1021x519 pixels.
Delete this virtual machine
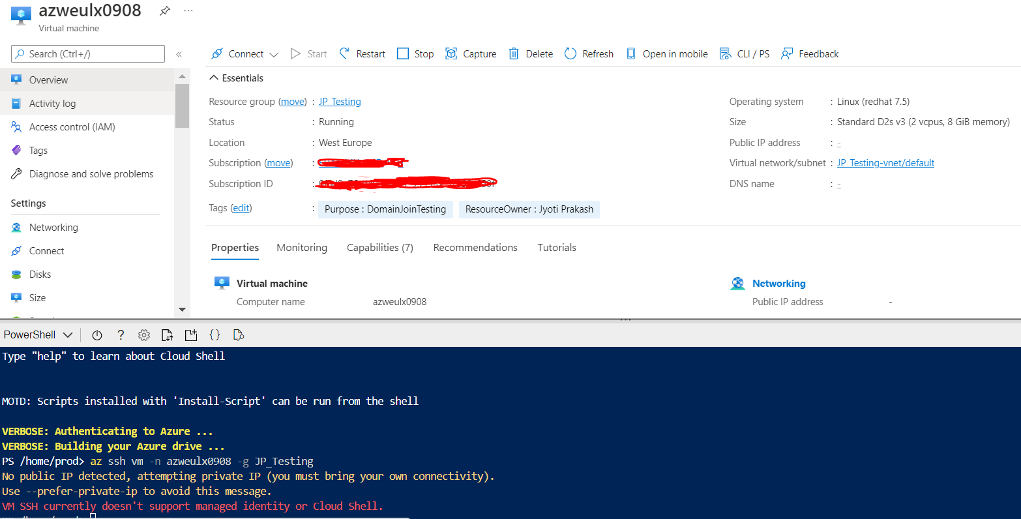tap(529, 53)
